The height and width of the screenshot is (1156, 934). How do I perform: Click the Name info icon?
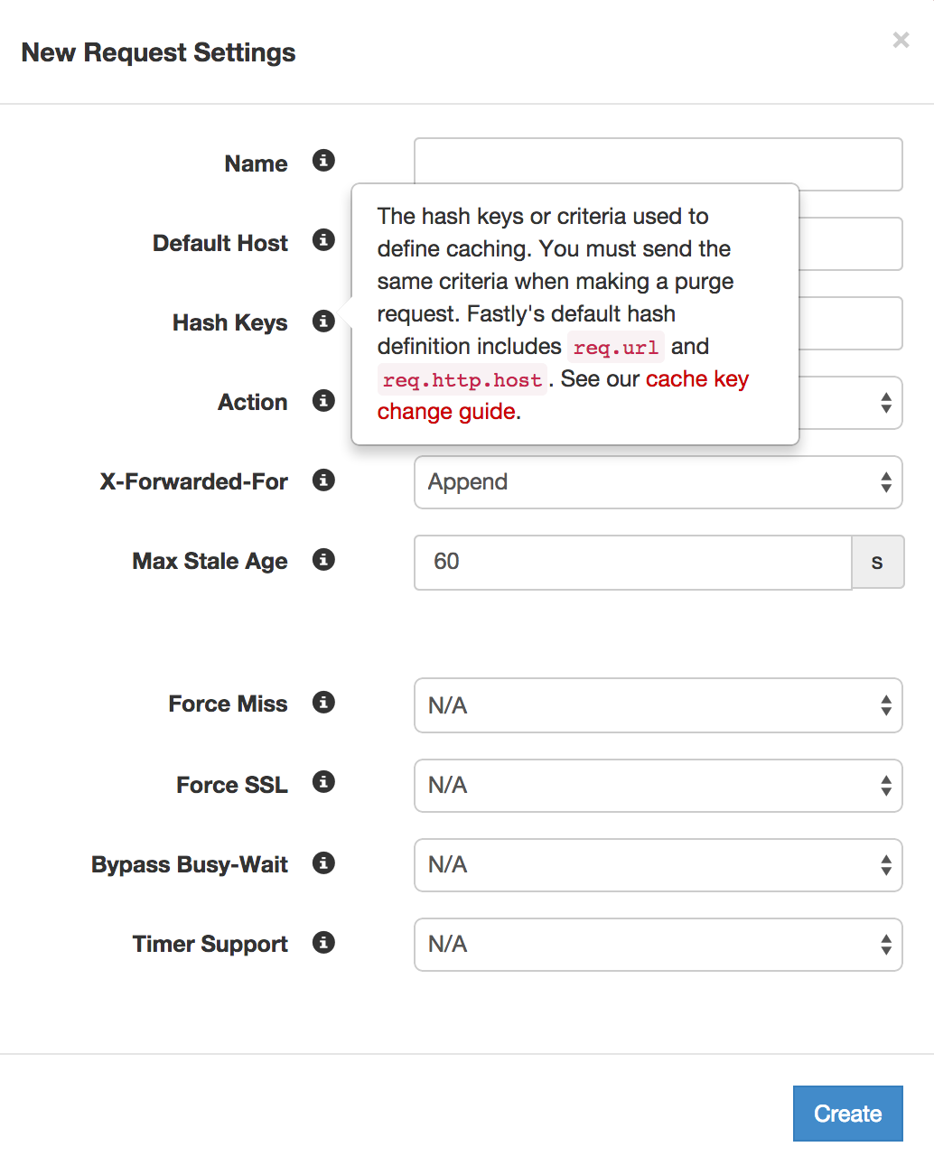[323, 161]
